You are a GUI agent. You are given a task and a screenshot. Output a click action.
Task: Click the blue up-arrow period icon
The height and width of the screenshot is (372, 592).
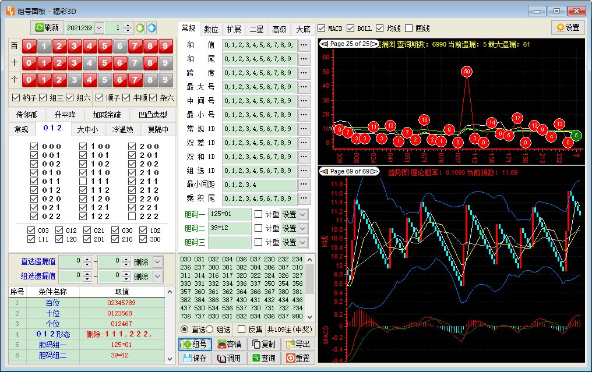(x=151, y=28)
